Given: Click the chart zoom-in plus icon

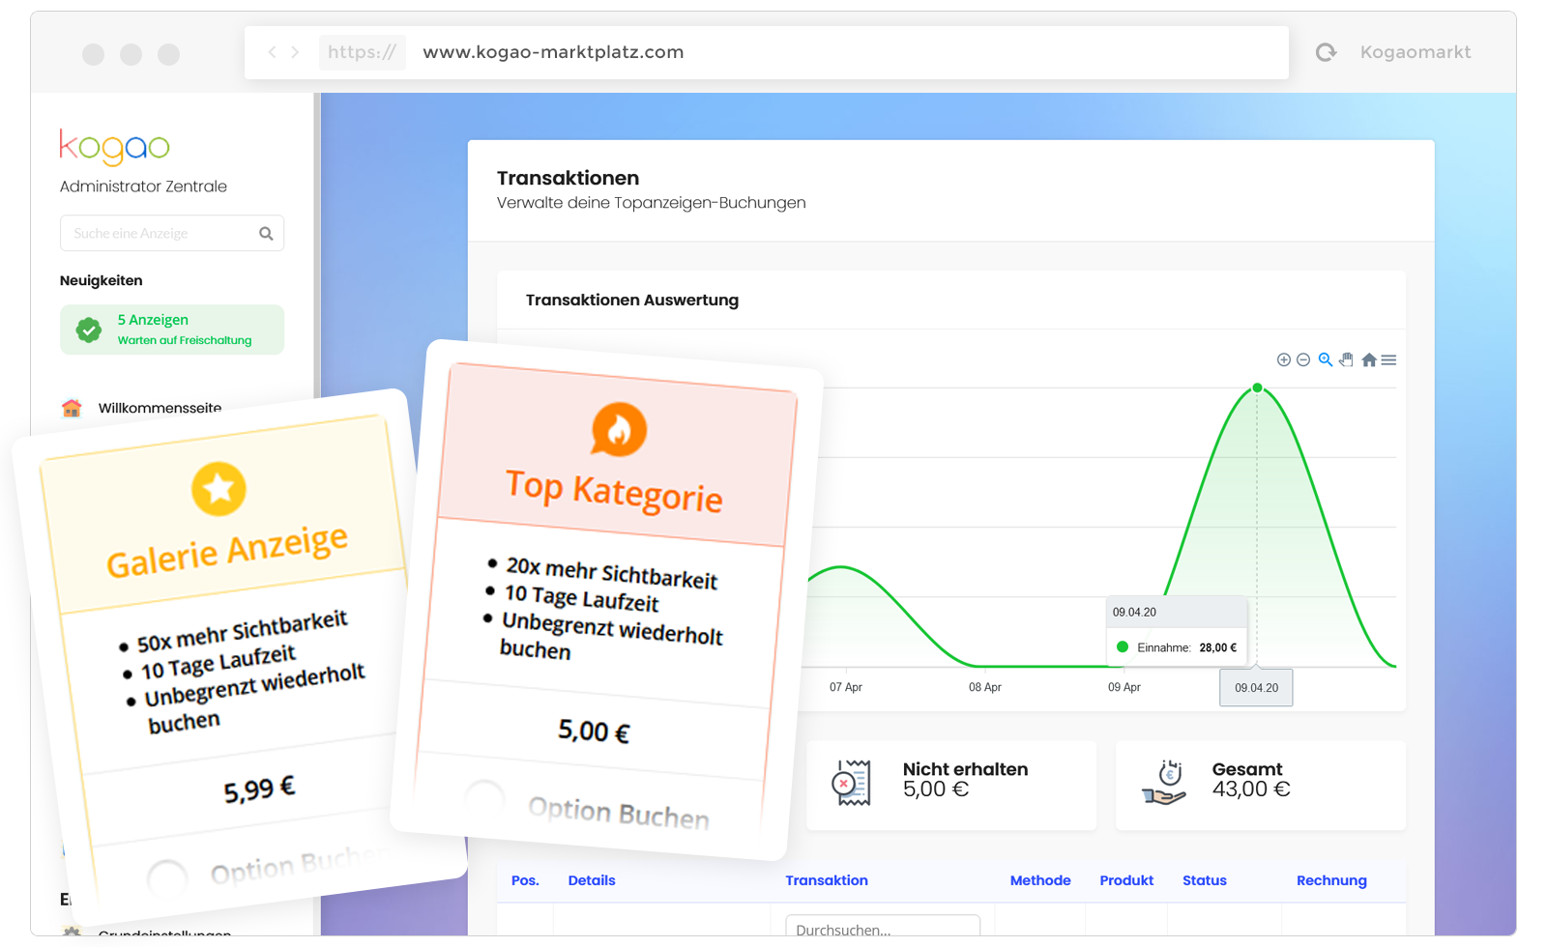Looking at the screenshot, I should tap(1284, 359).
